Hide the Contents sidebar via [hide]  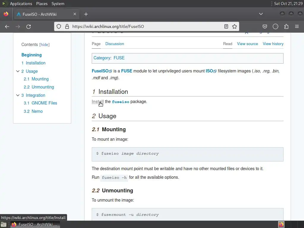[45, 45]
